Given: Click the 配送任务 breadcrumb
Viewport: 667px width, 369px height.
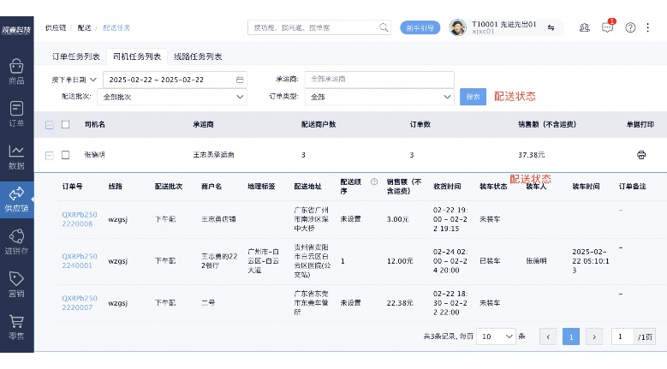Looking at the screenshot, I should click(x=116, y=27).
